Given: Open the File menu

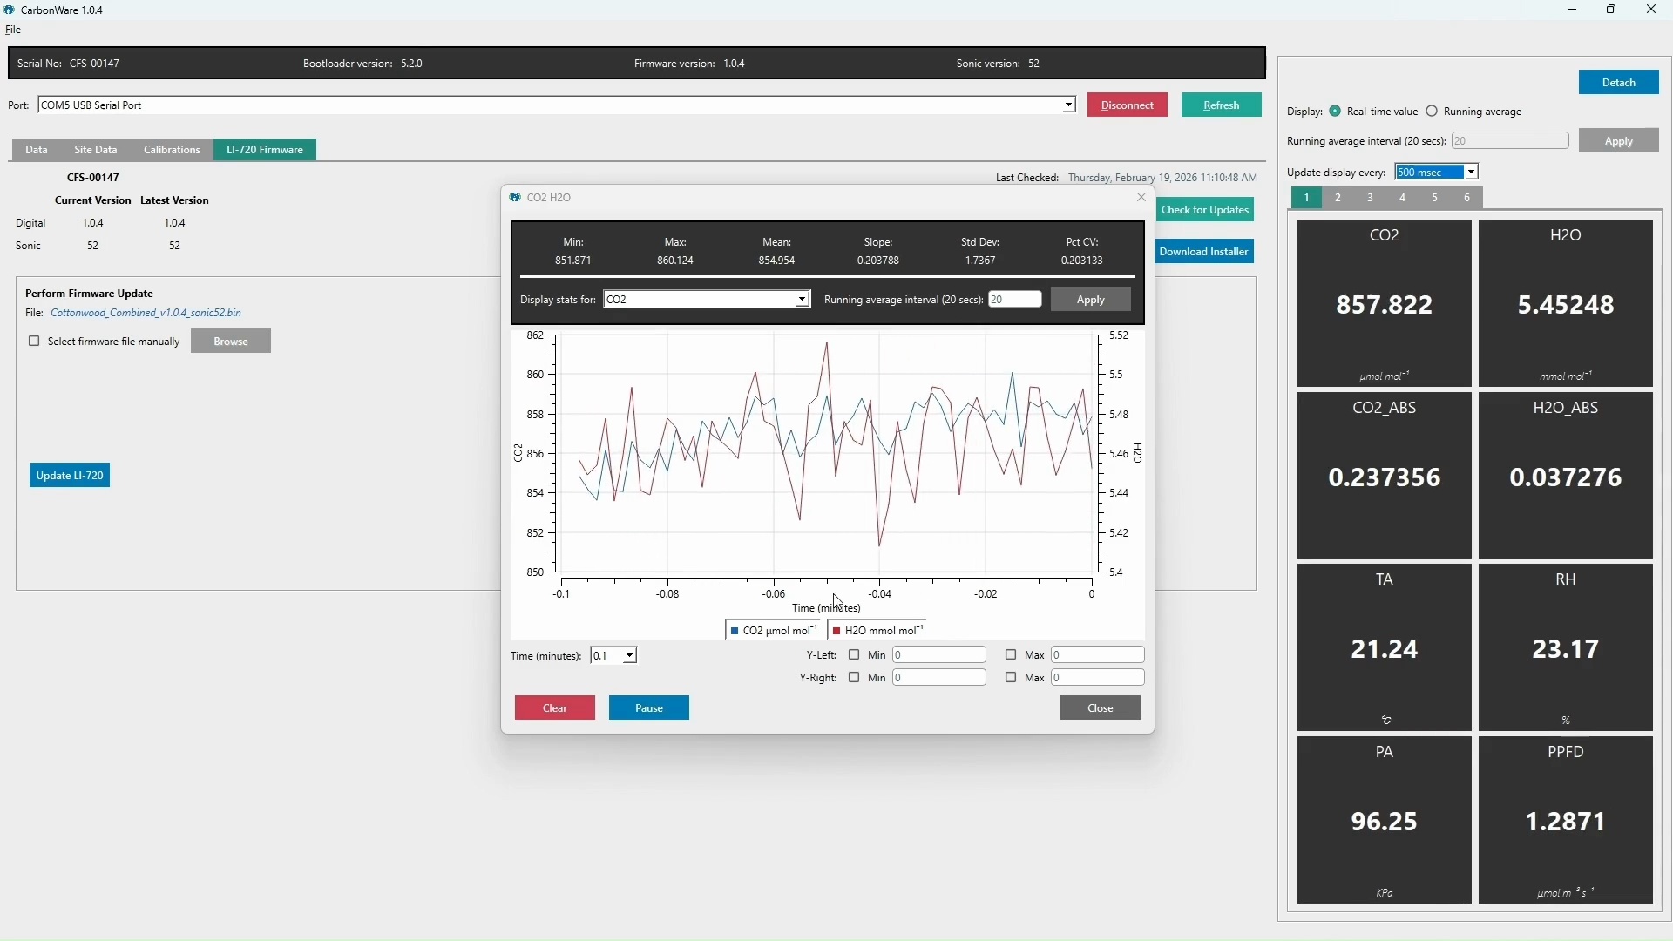Looking at the screenshot, I should click(x=14, y=30).
